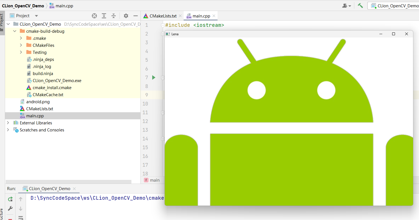Open Project panel settings gear

tap(126, 16)
